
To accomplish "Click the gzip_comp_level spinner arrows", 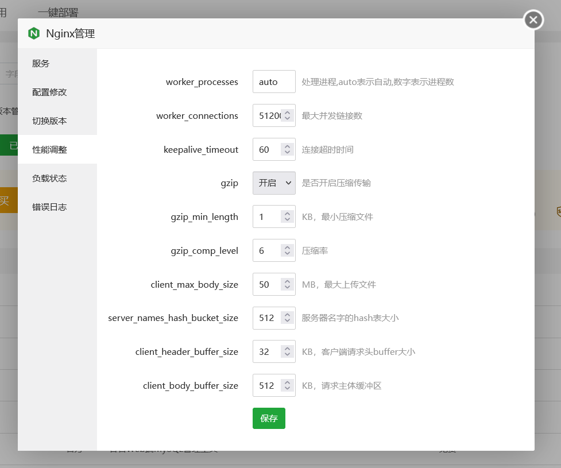I will pyautogui.click(x=287, y=250).
